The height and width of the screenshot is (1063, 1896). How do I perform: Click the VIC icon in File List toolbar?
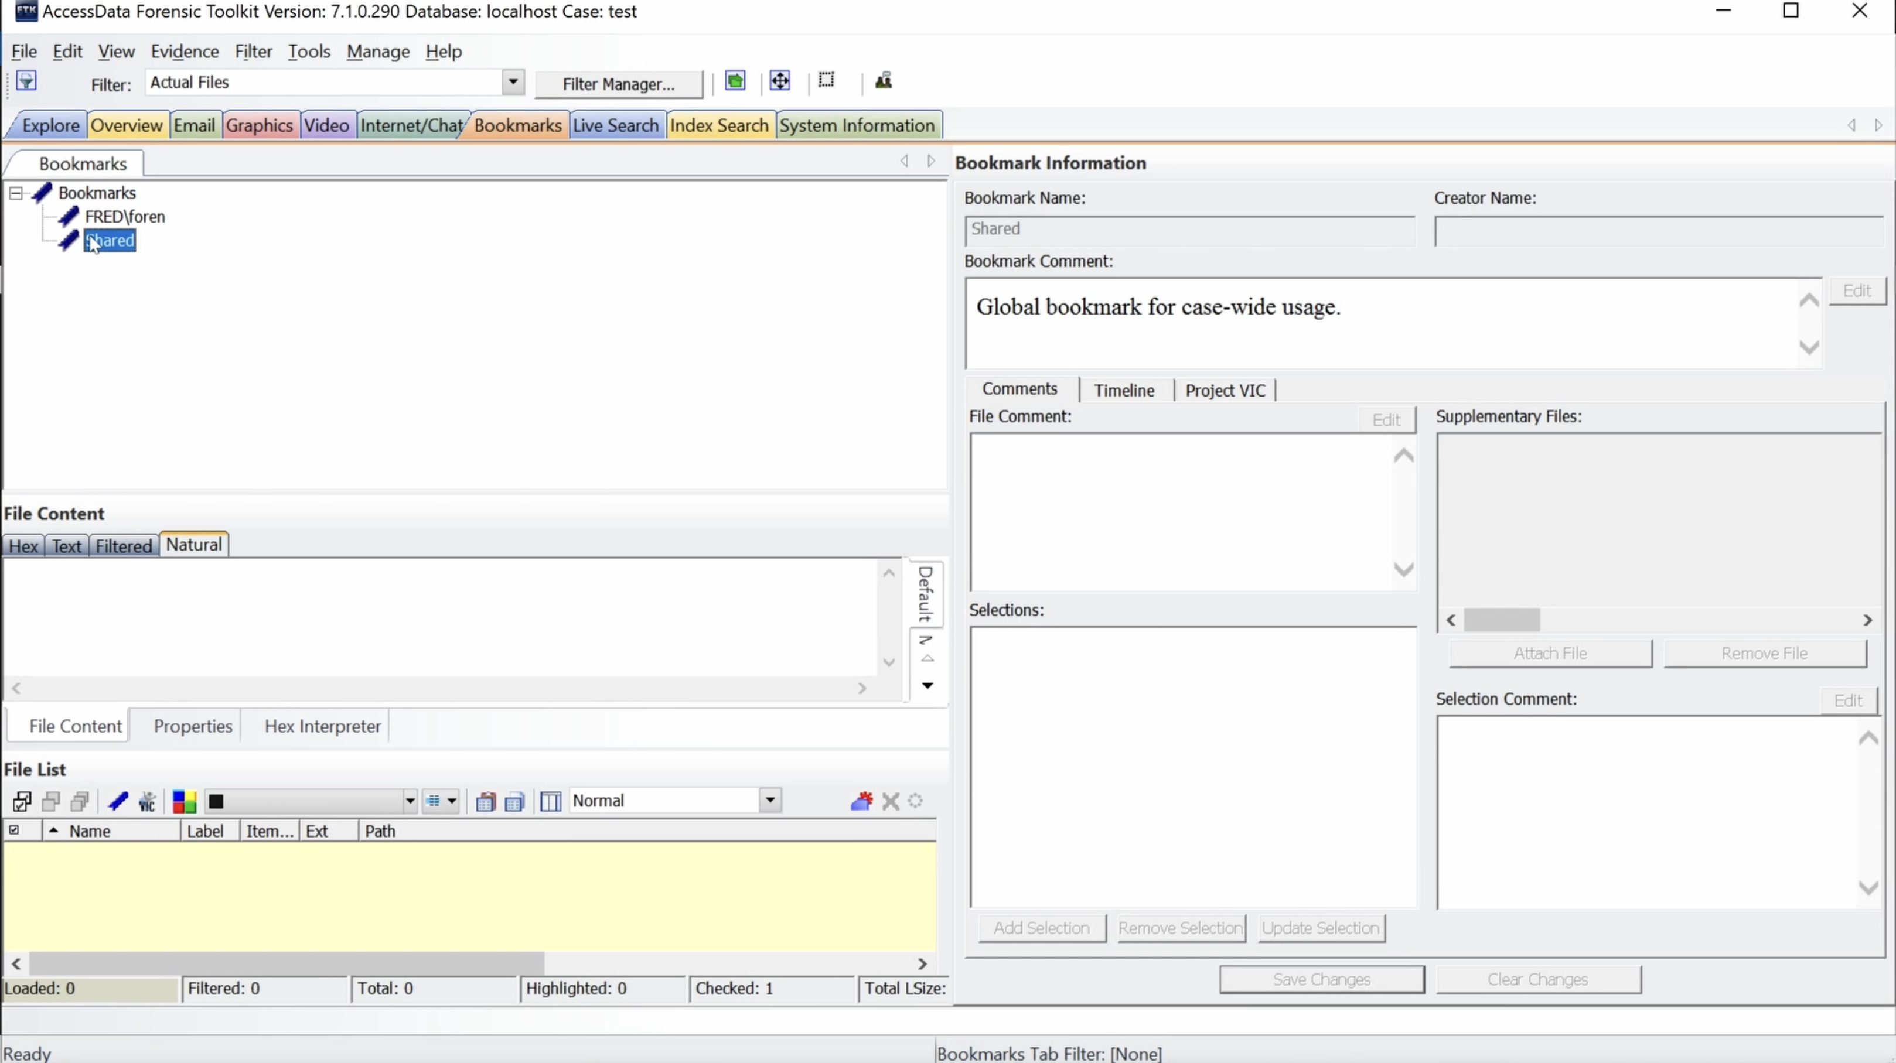tap(147, 801)
